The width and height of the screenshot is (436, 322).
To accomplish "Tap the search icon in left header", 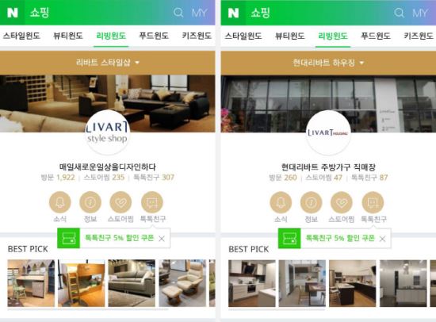I will pos(178,13).
